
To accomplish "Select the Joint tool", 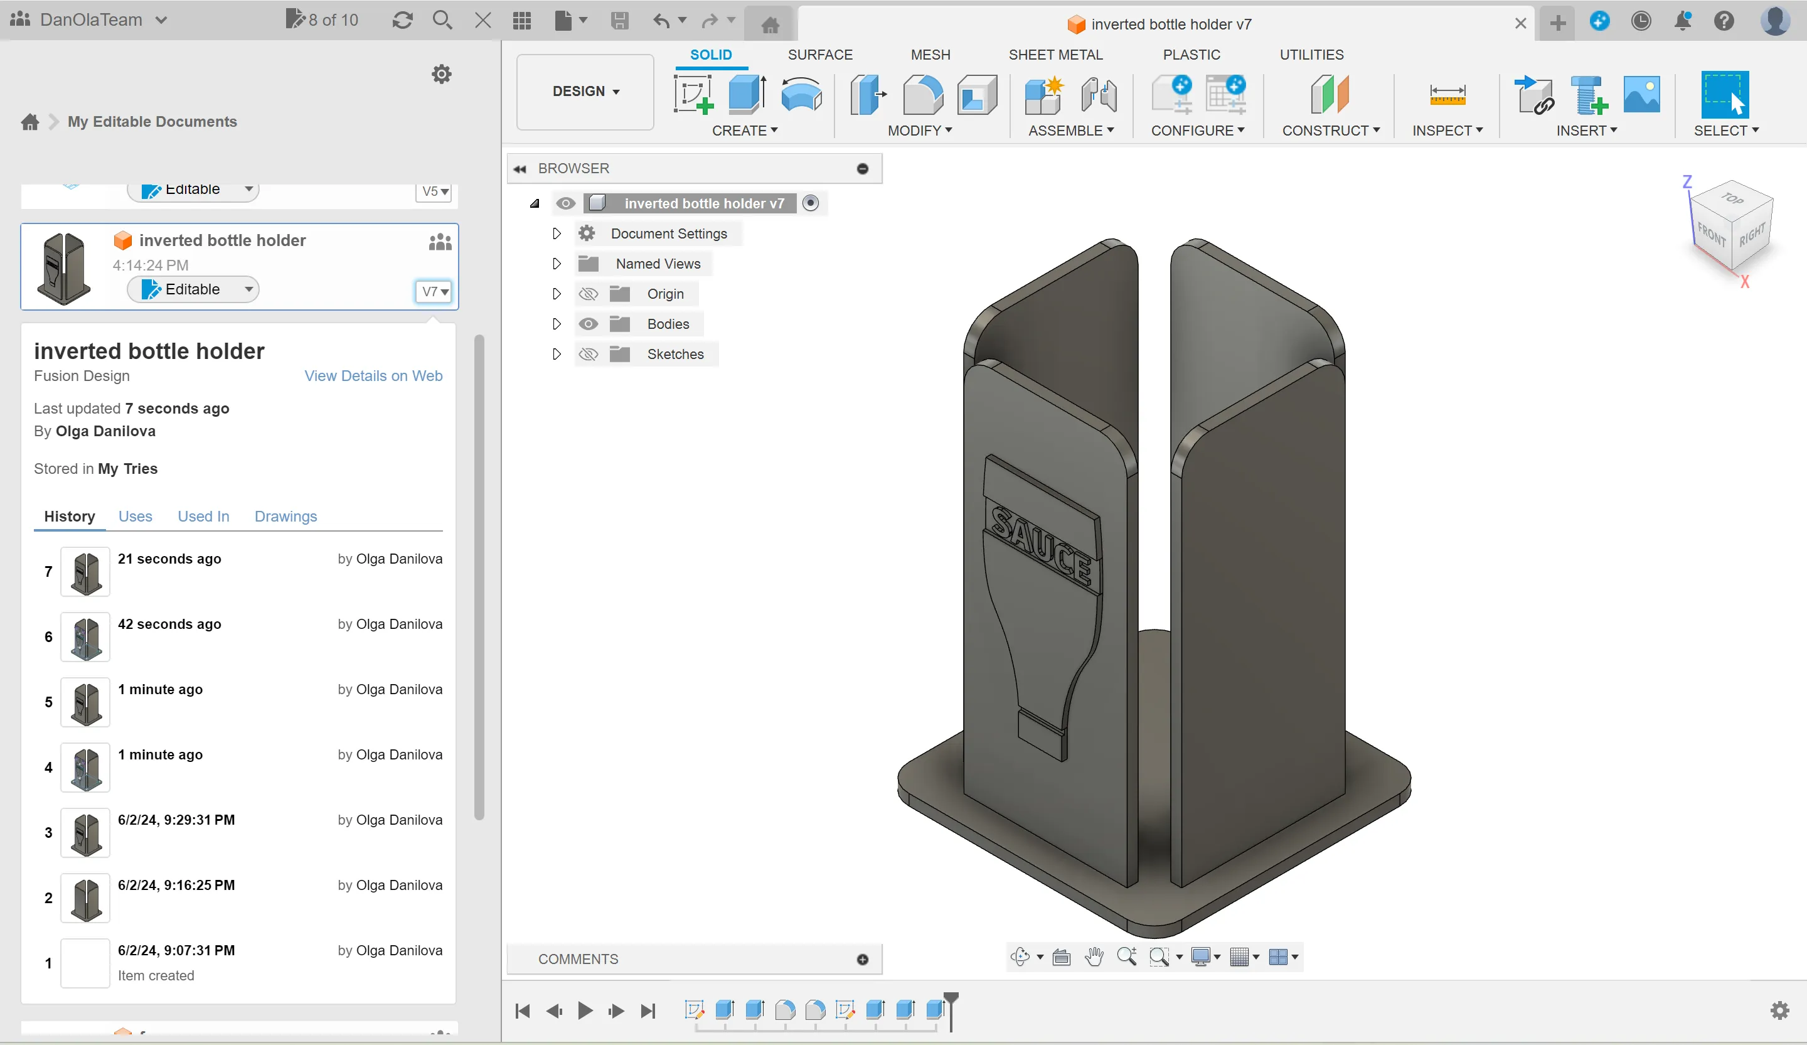I will click(x=1099, y=95).
